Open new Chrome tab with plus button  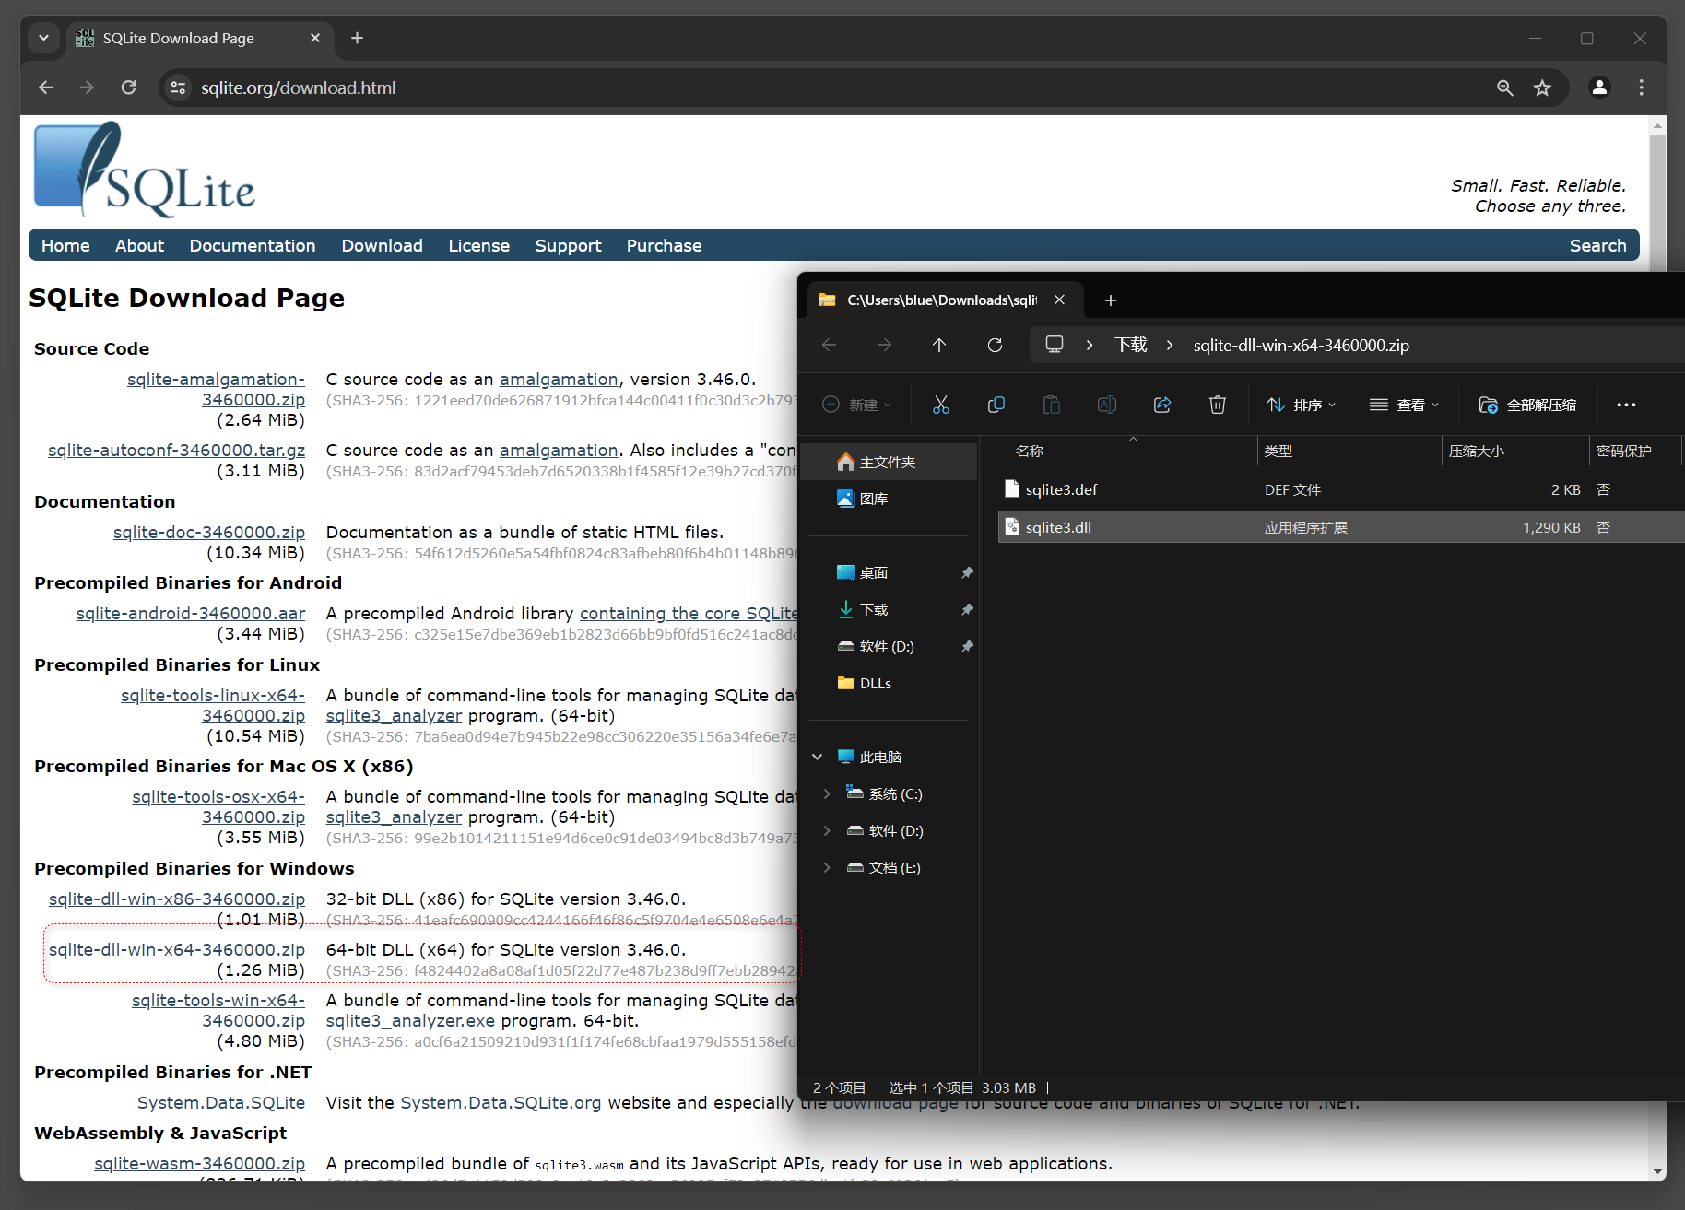pos(357,38)
